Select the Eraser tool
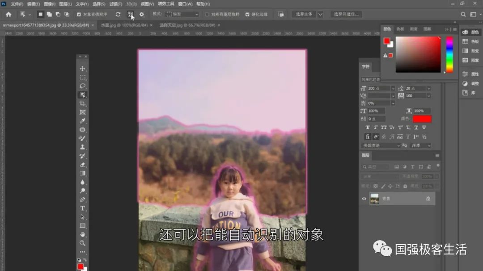The image size is (483, 271). tap(83, 164)
